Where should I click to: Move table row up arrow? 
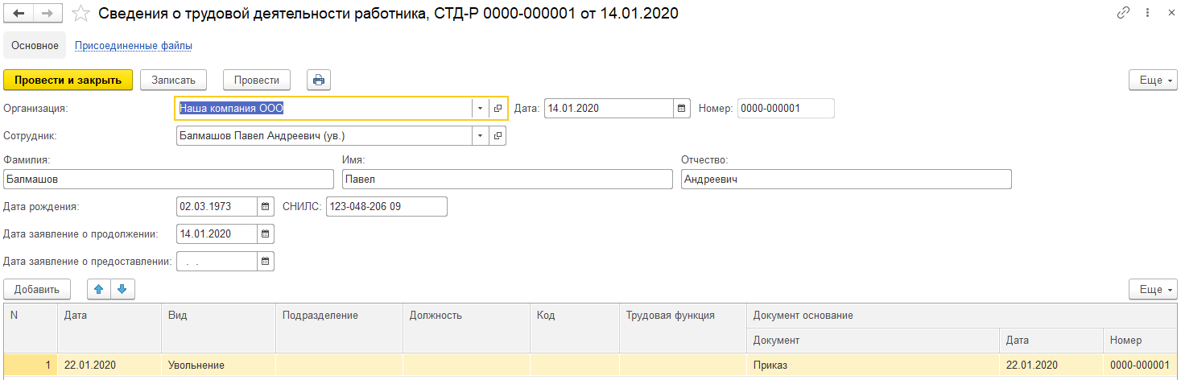[99, 289]
